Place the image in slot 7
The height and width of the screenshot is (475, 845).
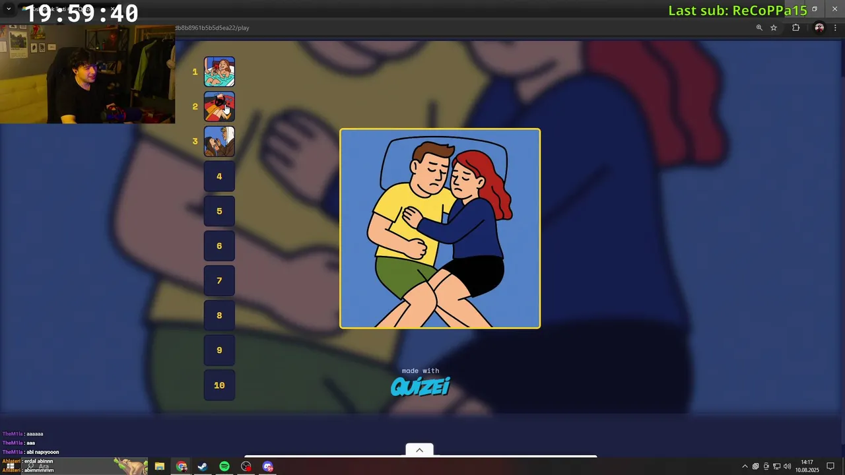tap(219, 280)
